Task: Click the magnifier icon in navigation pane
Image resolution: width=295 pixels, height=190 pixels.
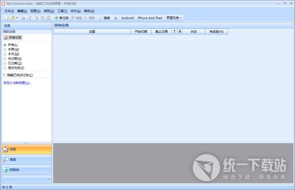Action: point(5,159)
